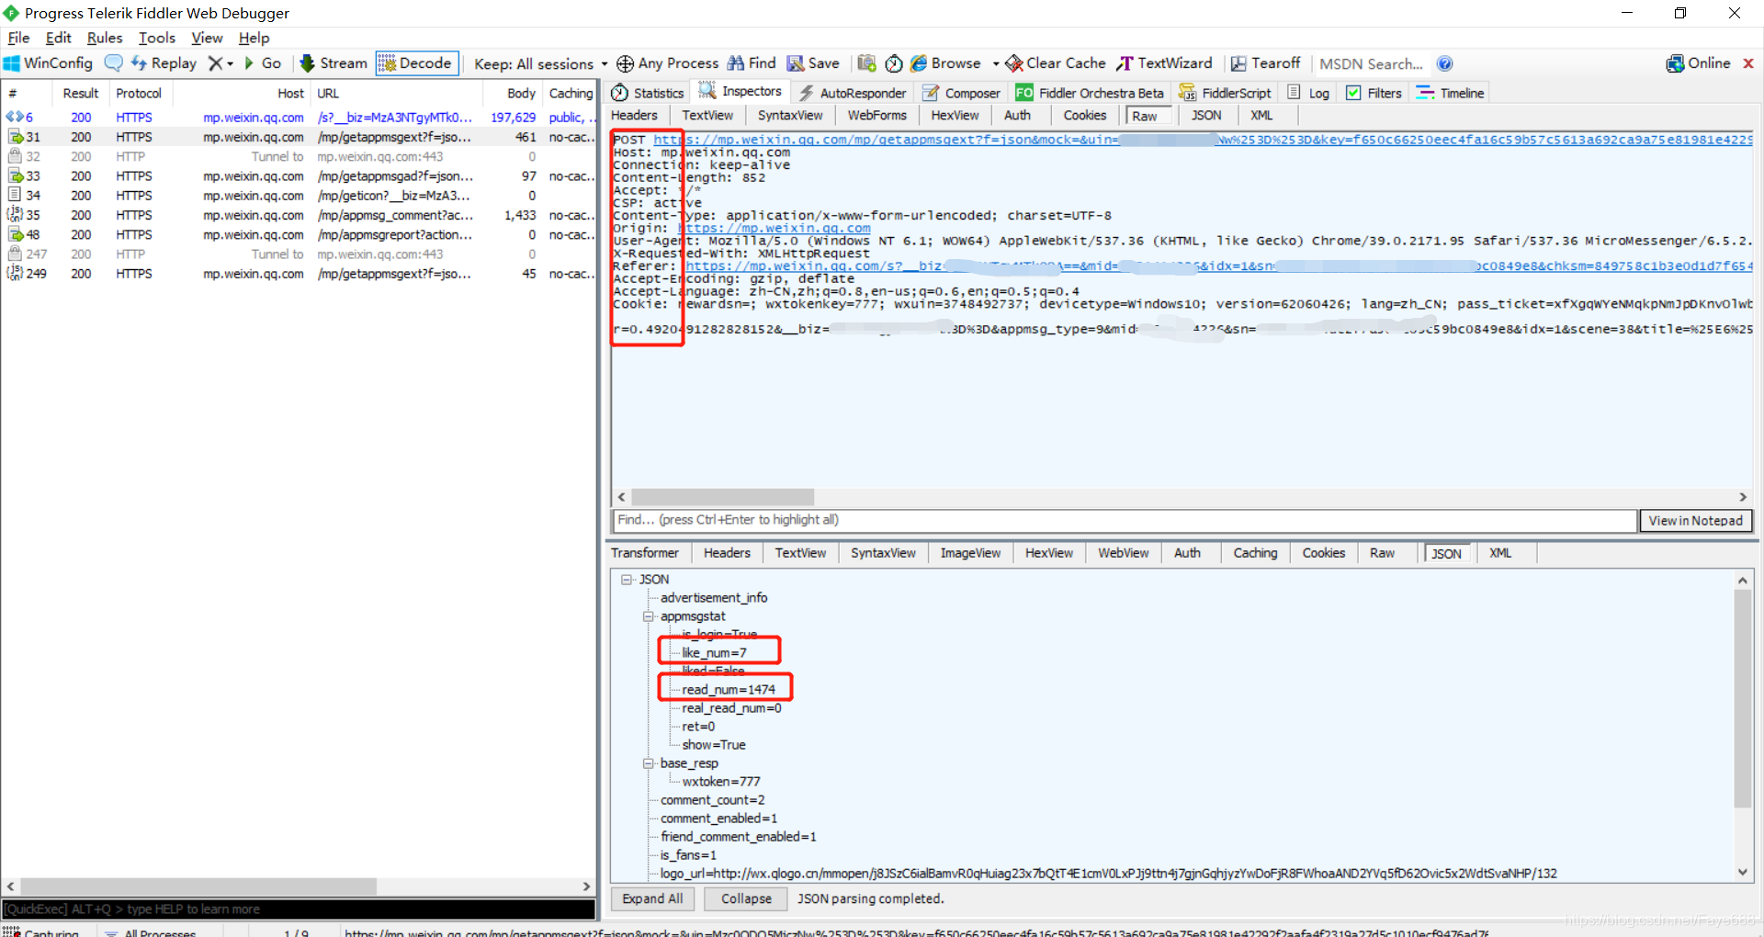The width and height of the screenshot is (1764, 937).
Task: Click the help question mark icon
Action: 1444,63
